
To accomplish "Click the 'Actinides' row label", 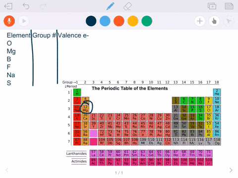I will (x=79, y=161).
